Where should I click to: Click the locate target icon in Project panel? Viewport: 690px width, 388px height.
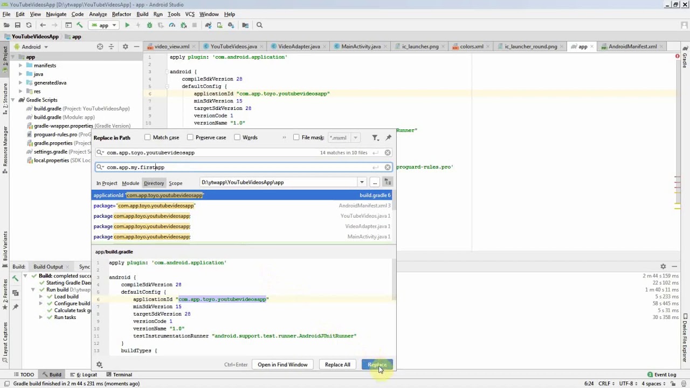click(100, 47)
